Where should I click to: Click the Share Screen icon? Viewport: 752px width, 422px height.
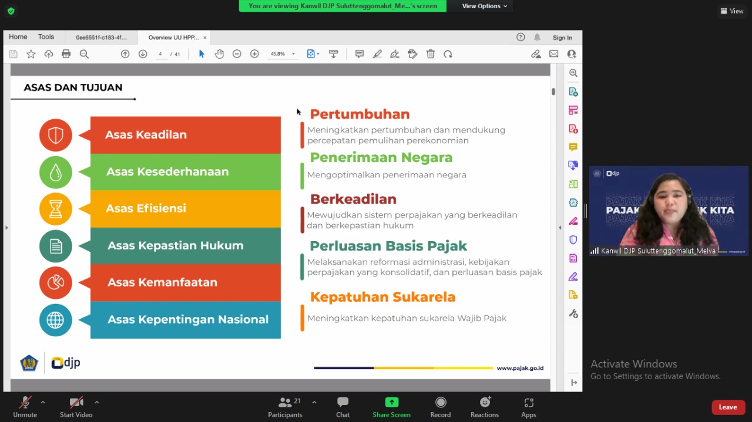[x=391, y=403]
